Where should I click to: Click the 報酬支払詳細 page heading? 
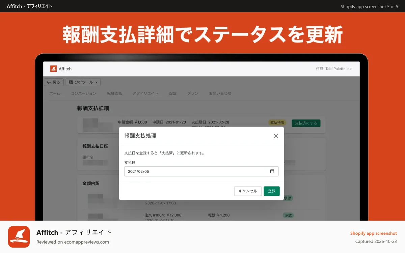tap(93, 108)
